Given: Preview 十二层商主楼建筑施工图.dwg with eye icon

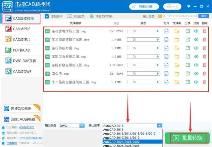Looking at the screenshot, I should click(196, 82).
